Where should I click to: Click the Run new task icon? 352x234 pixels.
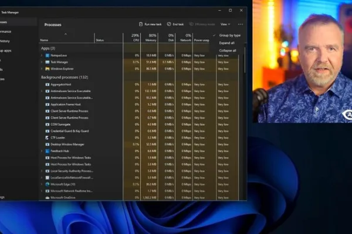(141, 24)
